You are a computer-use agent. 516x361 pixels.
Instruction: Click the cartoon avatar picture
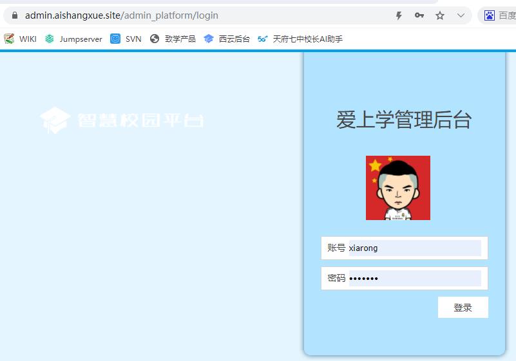(x=398, y=188)
